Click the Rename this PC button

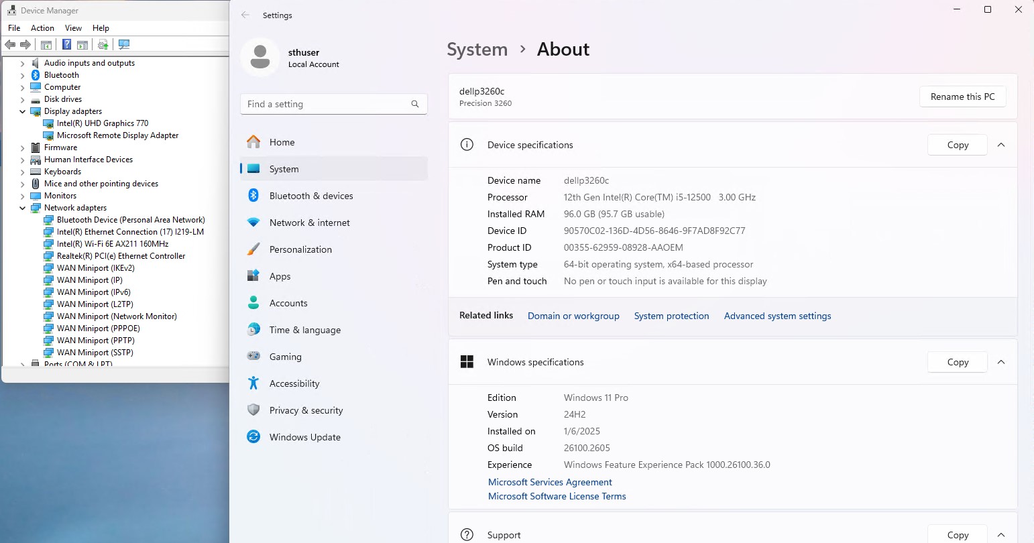click(x=962, y=97)
